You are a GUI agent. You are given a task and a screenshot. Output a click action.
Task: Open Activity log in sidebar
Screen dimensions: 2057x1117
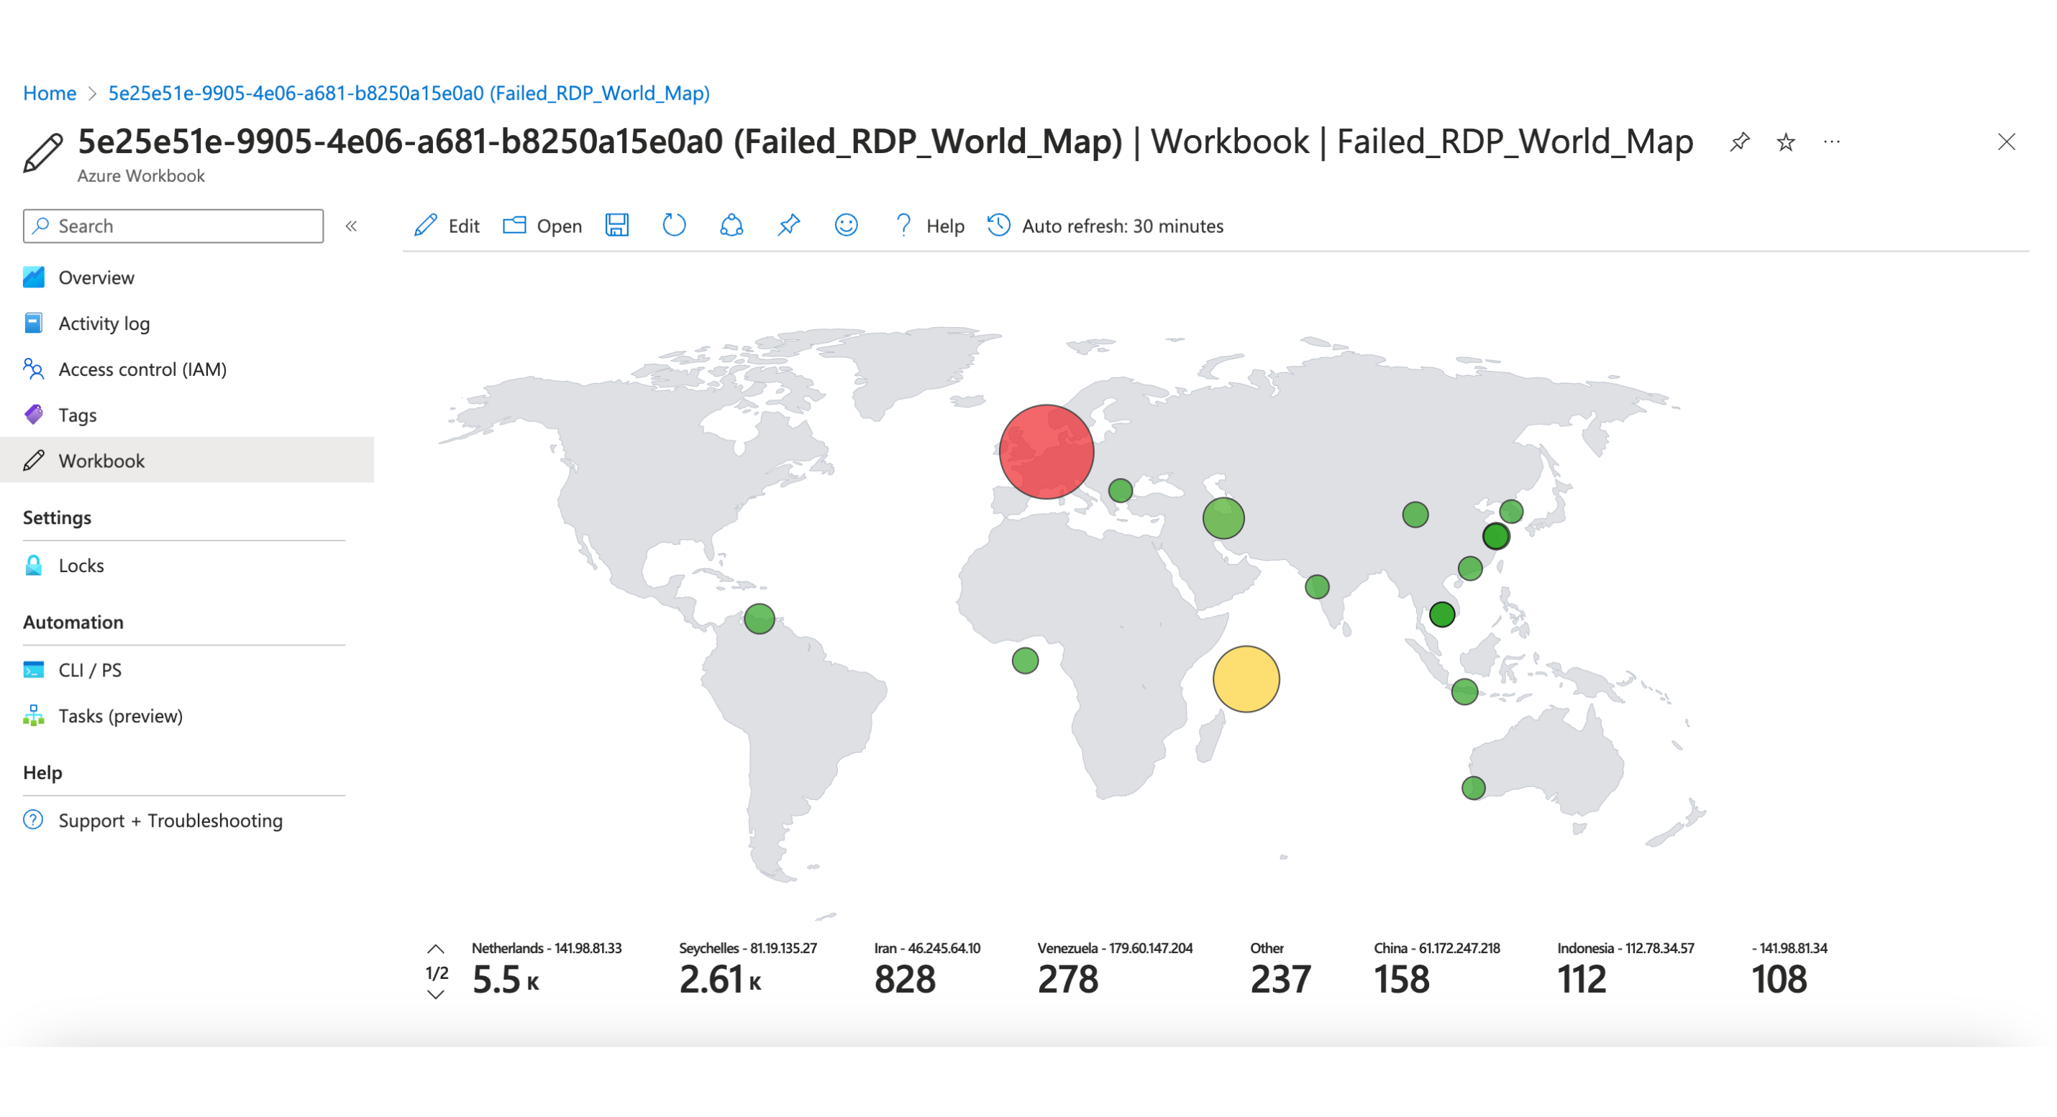pyautogui.click(x=104, y=324)
